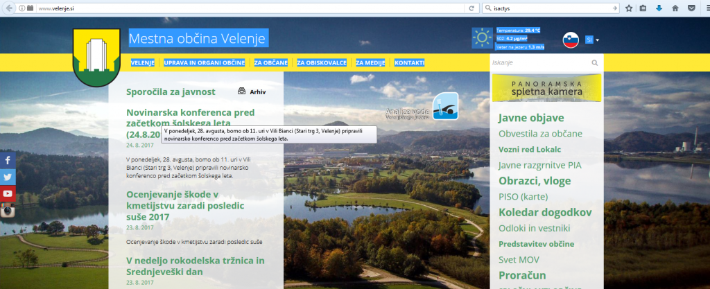Open the Facebook share icon

(x=8, y=160)
